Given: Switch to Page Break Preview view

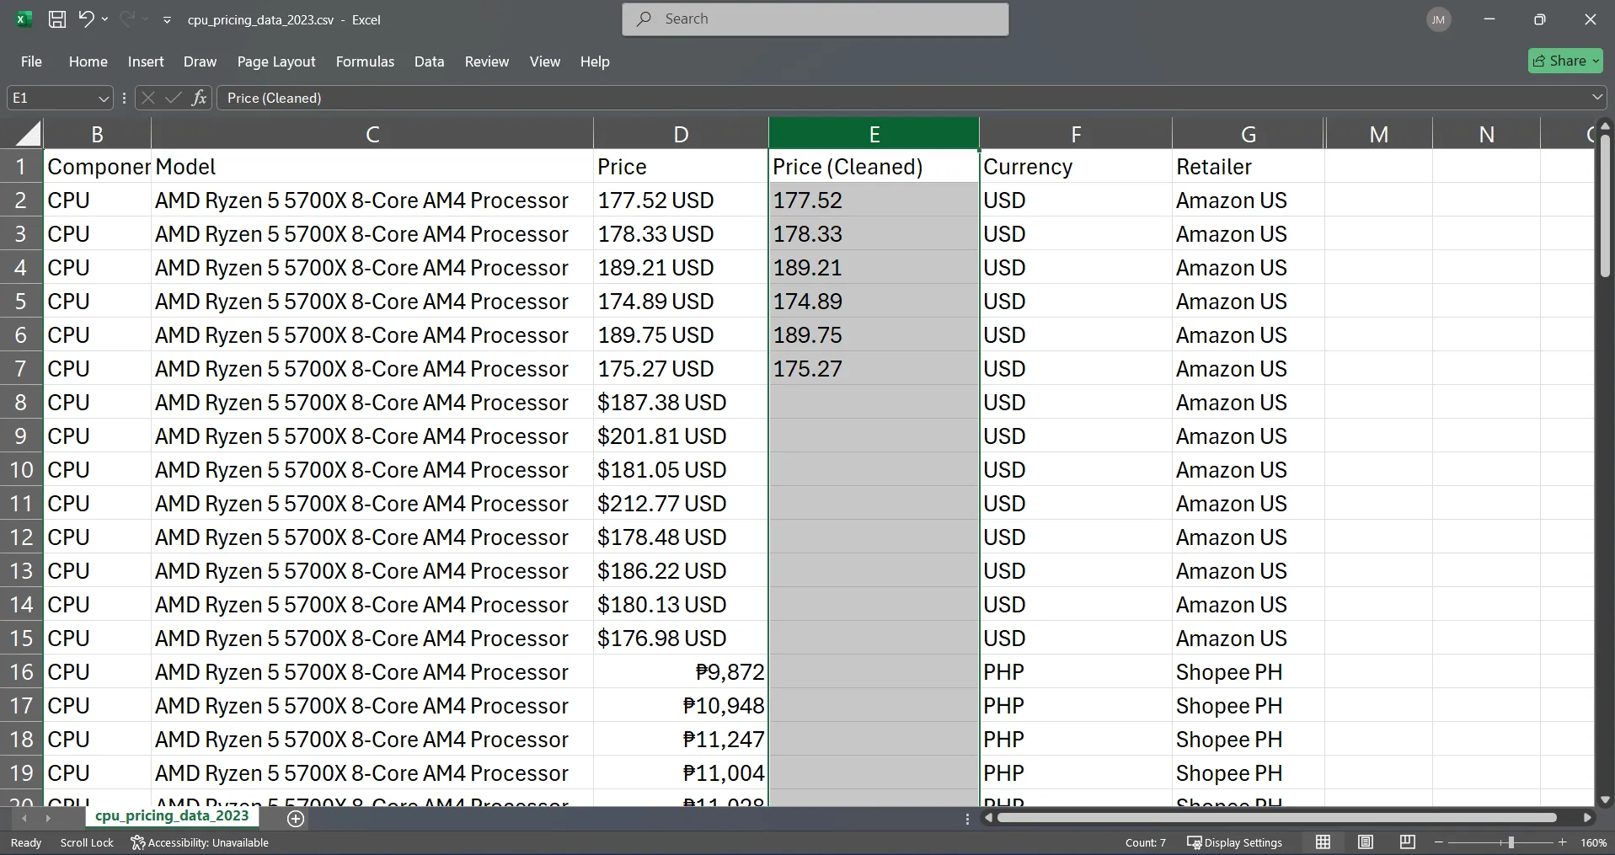Looking at the screenshot, I should click(x=1407, y=842).
